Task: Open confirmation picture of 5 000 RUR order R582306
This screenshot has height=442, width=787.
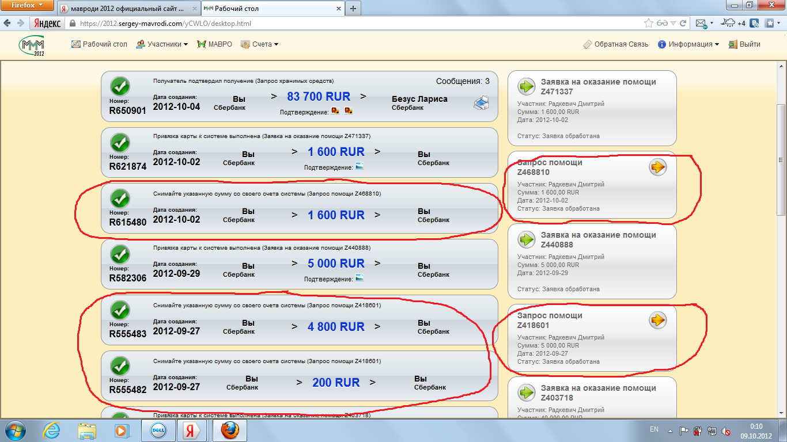Action: (360, 278)
